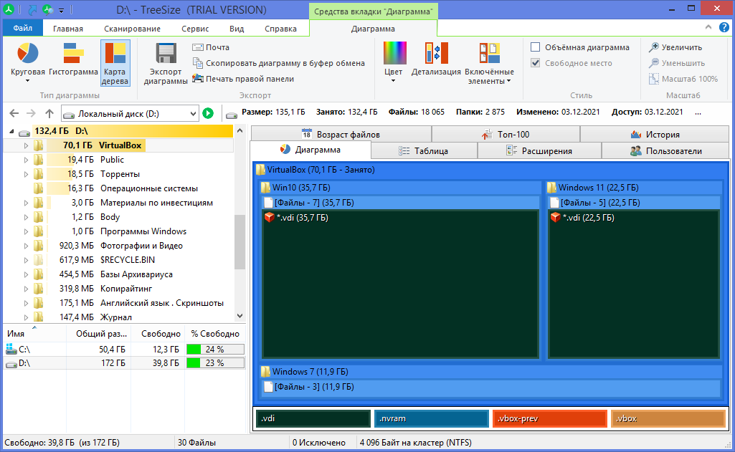735x452 pixels.
Task: Click the TreeSize logo in the title bar
Action: [9, 9]
